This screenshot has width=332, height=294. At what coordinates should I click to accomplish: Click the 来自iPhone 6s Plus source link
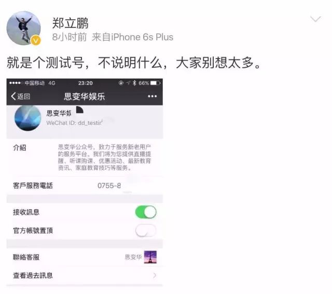pos(133,37)
